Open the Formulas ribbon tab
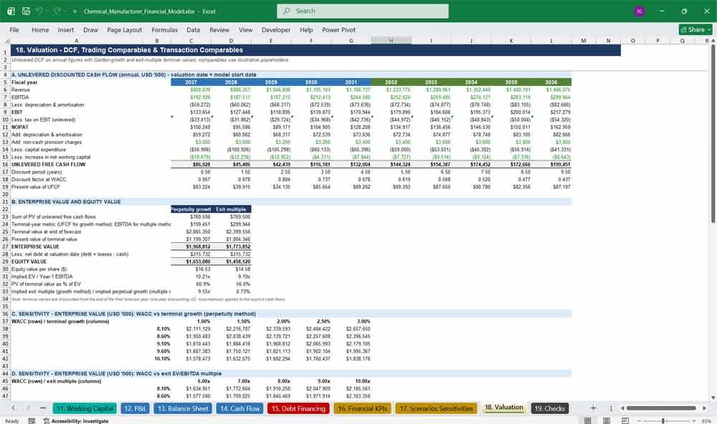717x424 pixels. pos(165,29)
